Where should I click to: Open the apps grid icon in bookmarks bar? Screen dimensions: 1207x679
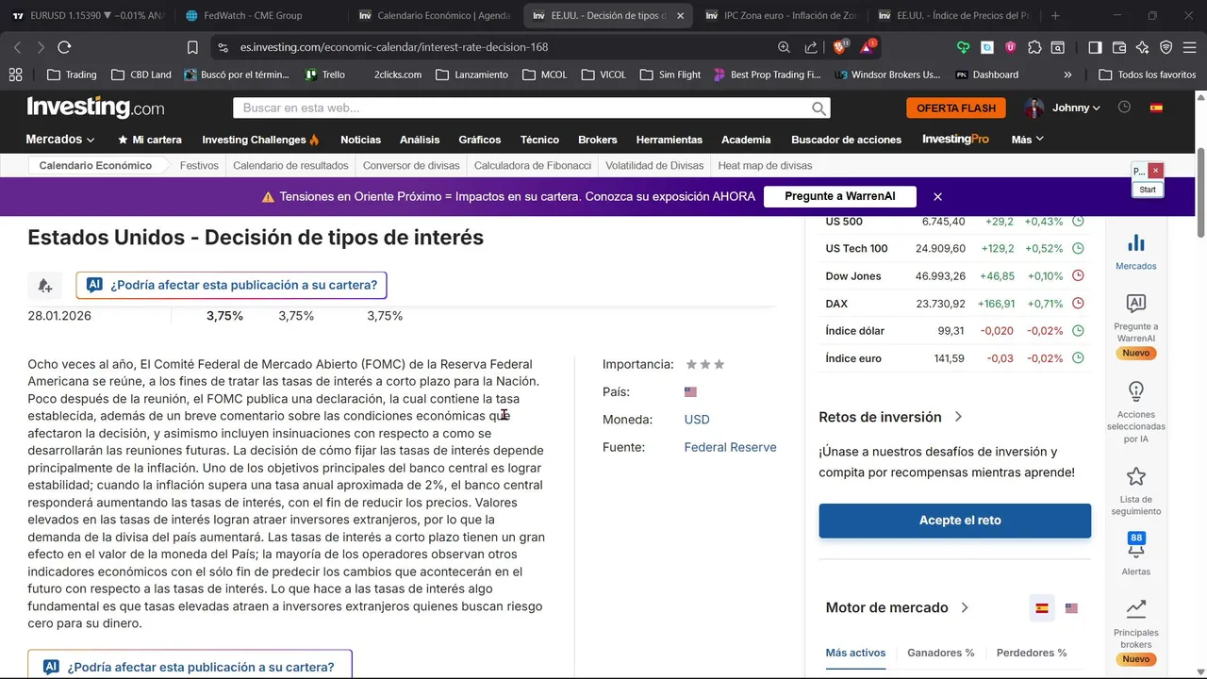tap(15, 75)
